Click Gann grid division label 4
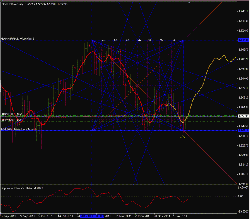The image size is (250, 219). tap(140, 40)
